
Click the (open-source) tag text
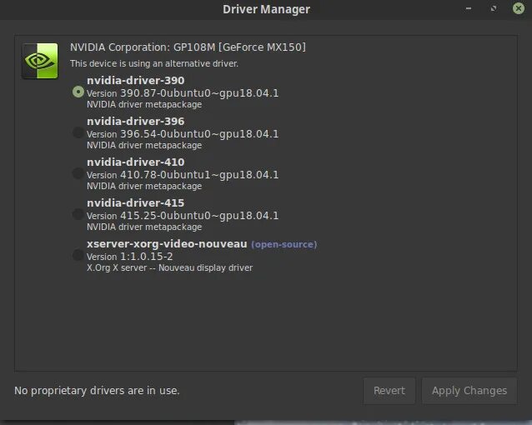click(x=284, y=244)
